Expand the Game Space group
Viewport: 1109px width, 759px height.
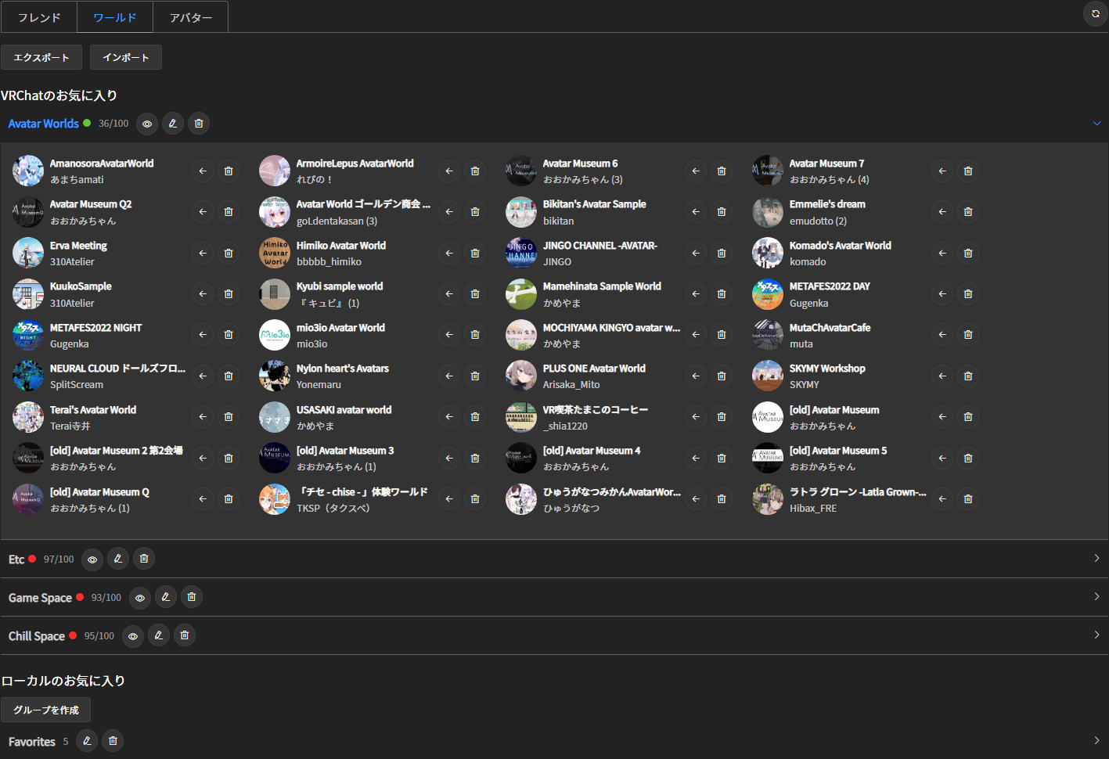point(1098,597)
